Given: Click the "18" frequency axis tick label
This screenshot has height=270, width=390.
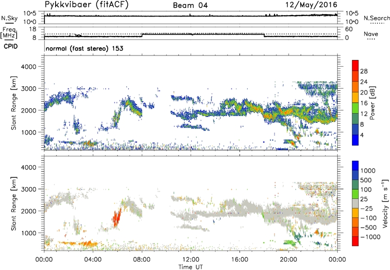Looking at the screenshot, I should [33, 29].
